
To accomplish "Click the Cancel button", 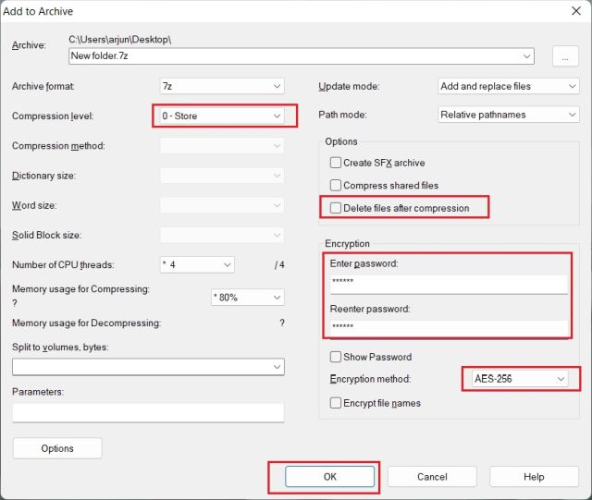I will (432, 477).
